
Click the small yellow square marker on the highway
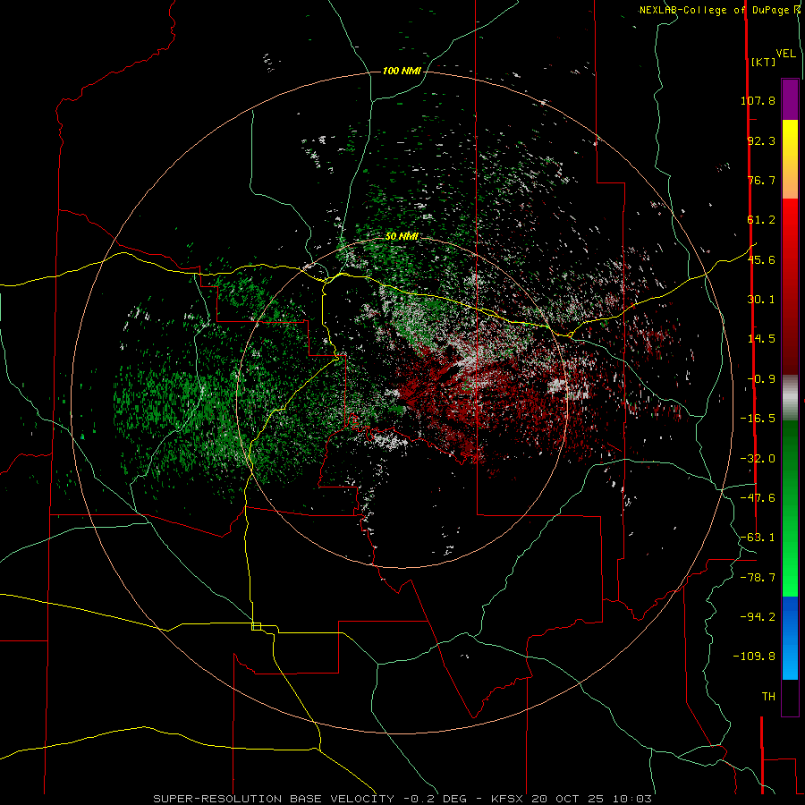pyautogui.click(x=256, y=626)
